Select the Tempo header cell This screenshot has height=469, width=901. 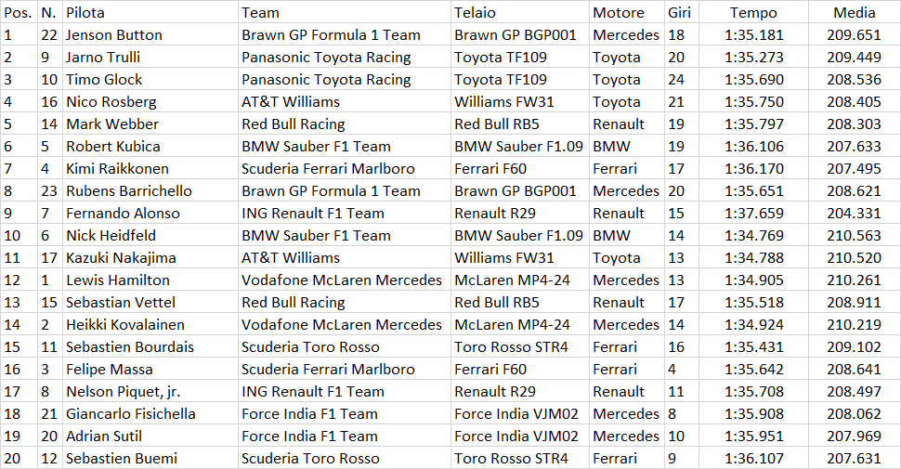coord(753,12)
